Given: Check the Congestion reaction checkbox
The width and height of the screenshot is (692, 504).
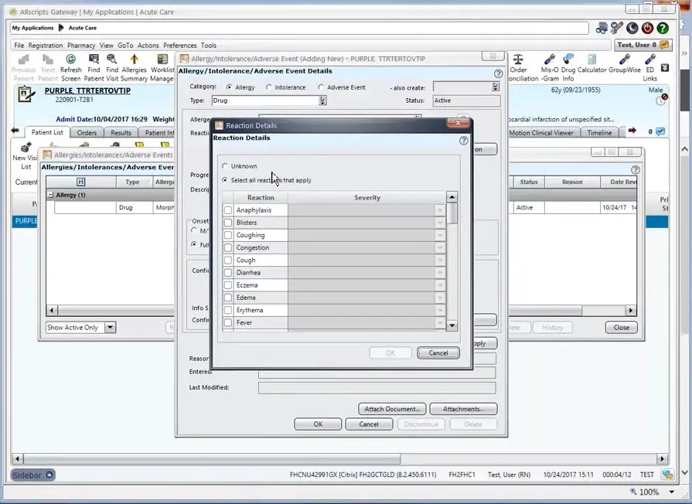Looking at the screenshot, I should 228,247.
